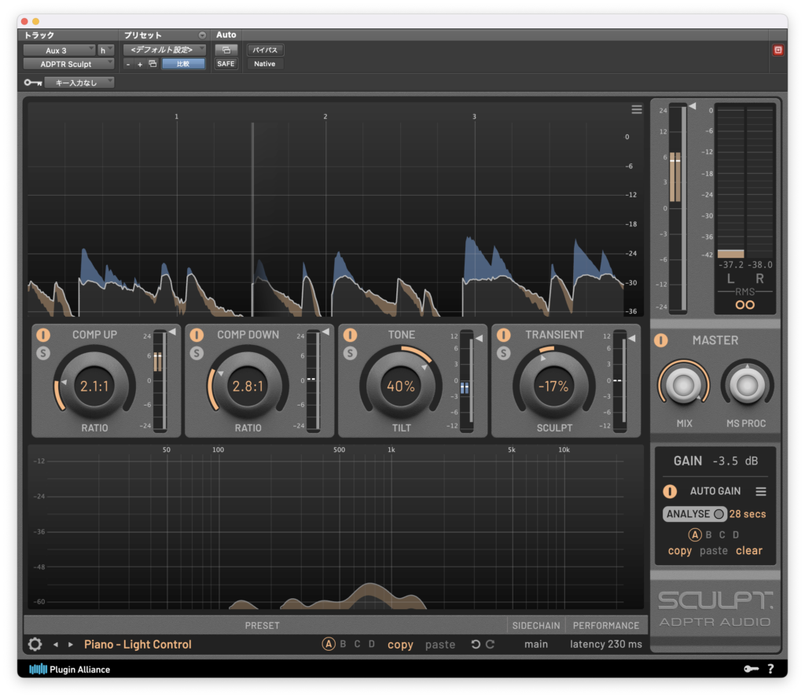Select preset comparison slot B in bottom bar
Screen dimensions: 805x698
click(343, 644)
